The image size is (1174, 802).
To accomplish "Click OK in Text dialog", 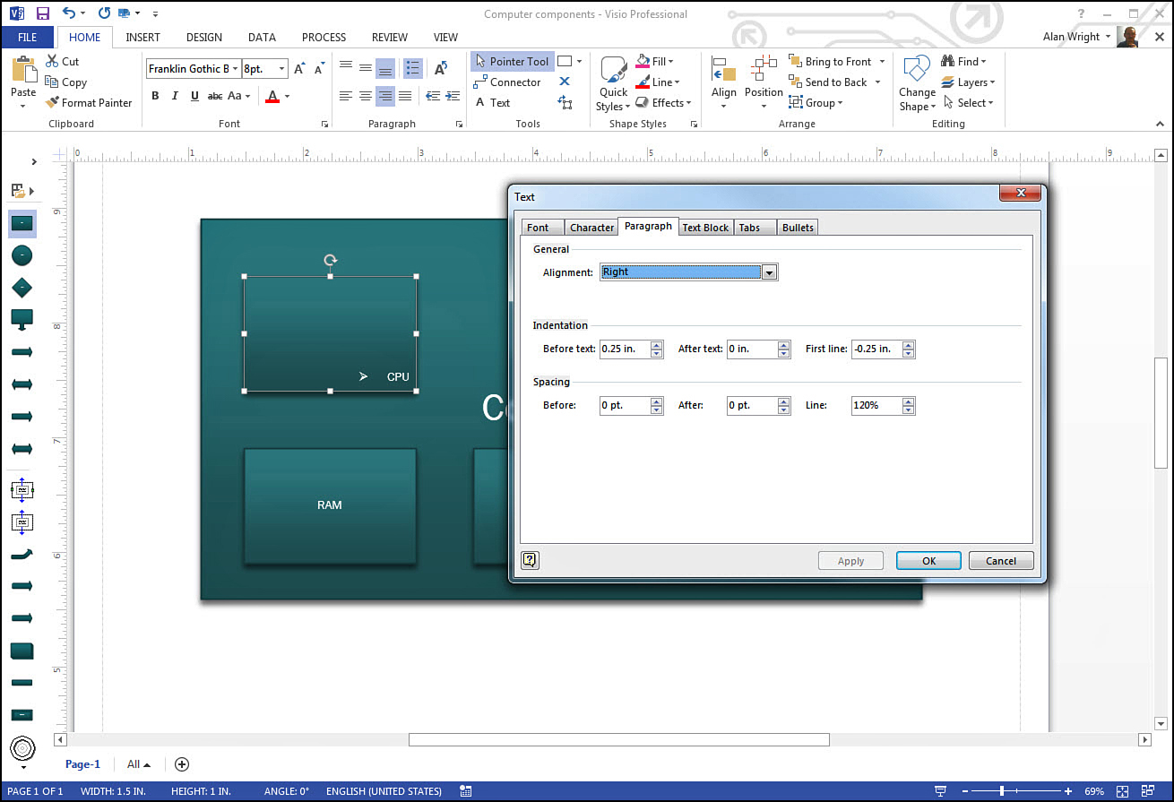I will click(x=928, y=561).
